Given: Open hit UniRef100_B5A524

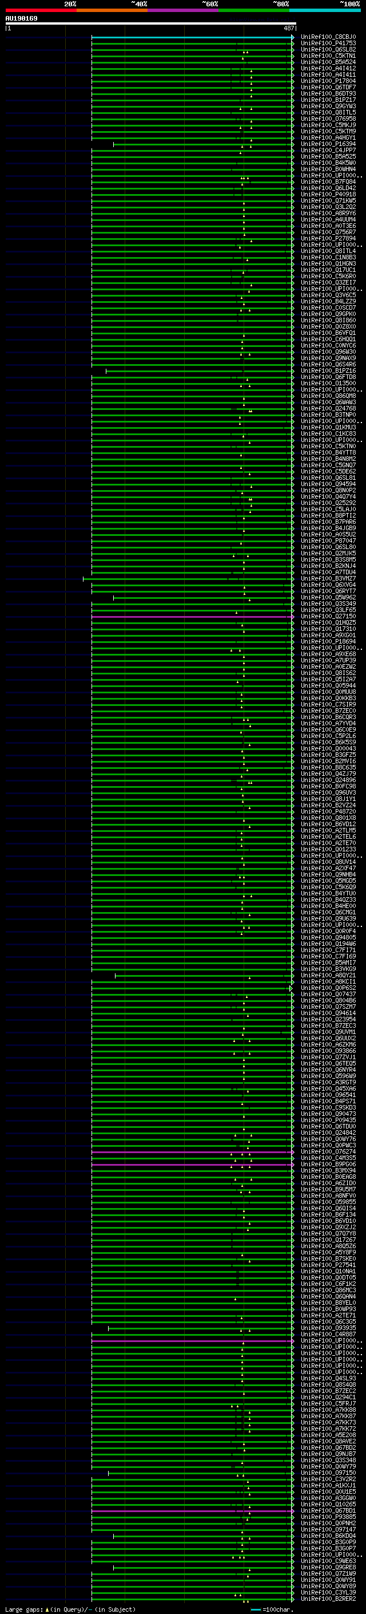Looking at the screenshot, I should point(328,62).
